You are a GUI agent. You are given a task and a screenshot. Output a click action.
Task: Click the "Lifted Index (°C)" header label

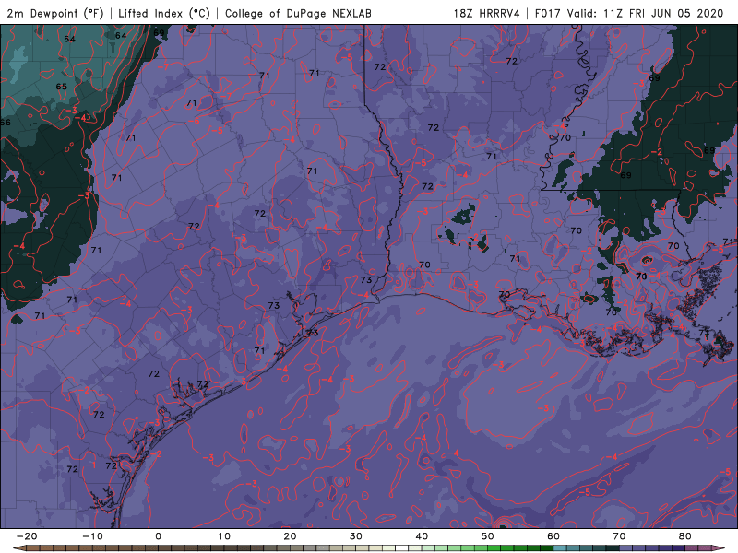(164, 13)
